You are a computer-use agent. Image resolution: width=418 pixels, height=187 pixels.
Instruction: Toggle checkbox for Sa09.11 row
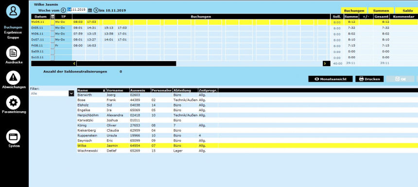coord(52,51)
